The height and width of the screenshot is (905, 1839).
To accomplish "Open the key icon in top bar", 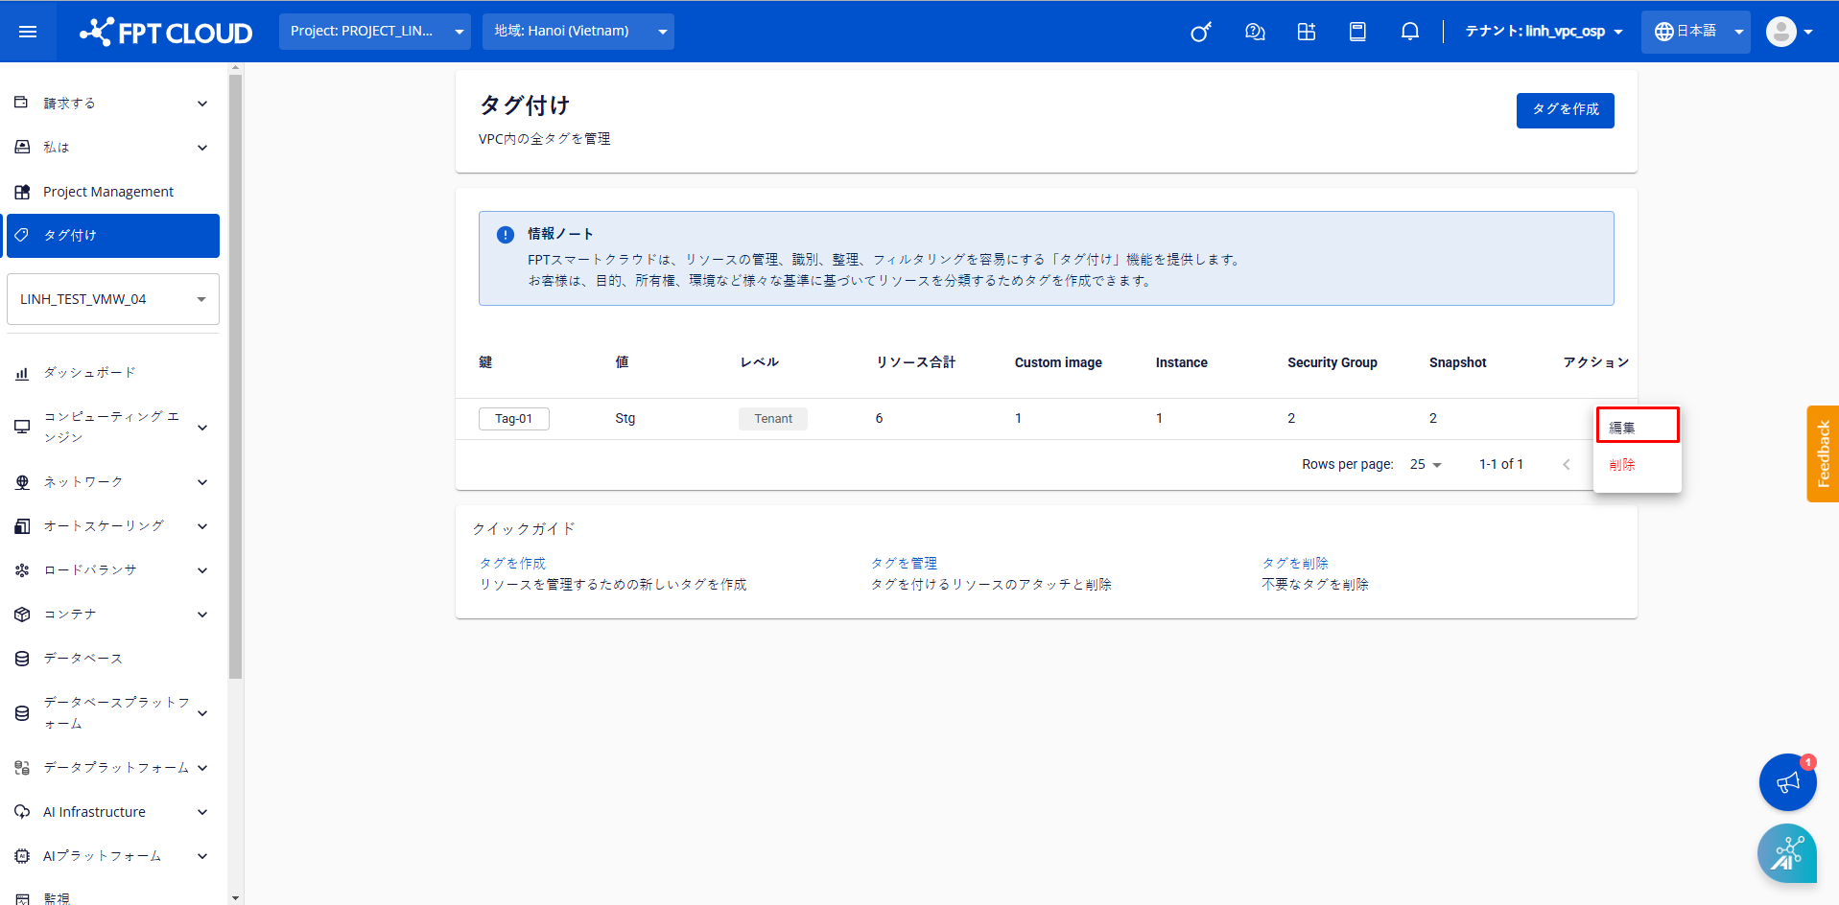I will click(1201, 32).
